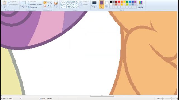
Task: Select the Pencil tool
Action: [45, 3]
